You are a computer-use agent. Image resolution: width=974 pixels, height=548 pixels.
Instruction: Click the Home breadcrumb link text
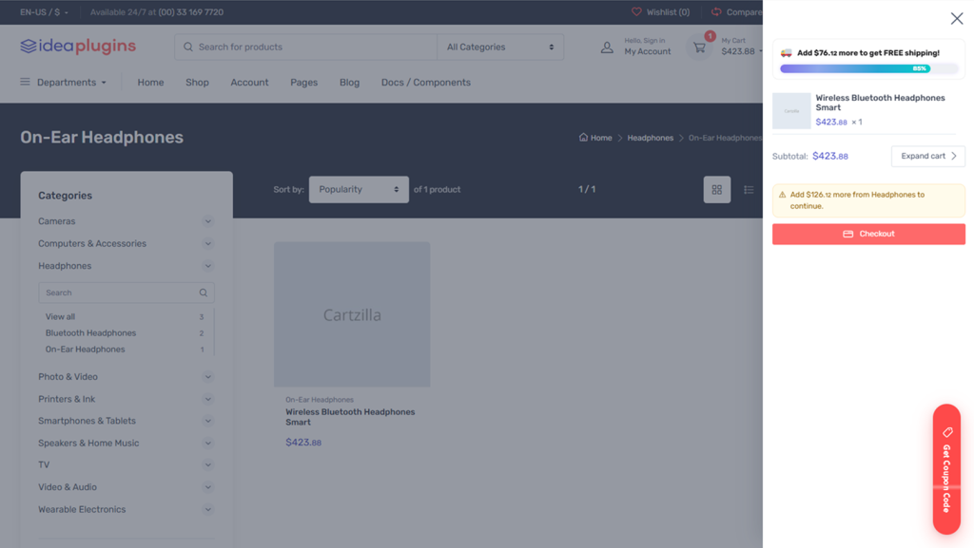tap(601, 138)
